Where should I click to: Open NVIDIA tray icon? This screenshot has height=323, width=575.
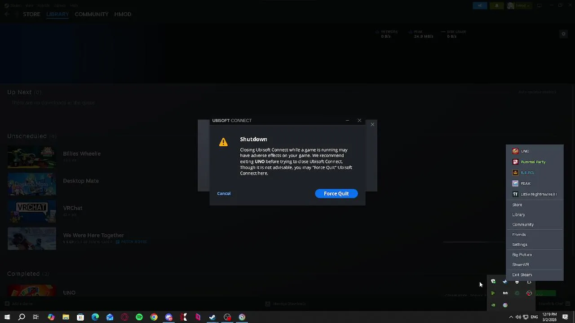493,305
